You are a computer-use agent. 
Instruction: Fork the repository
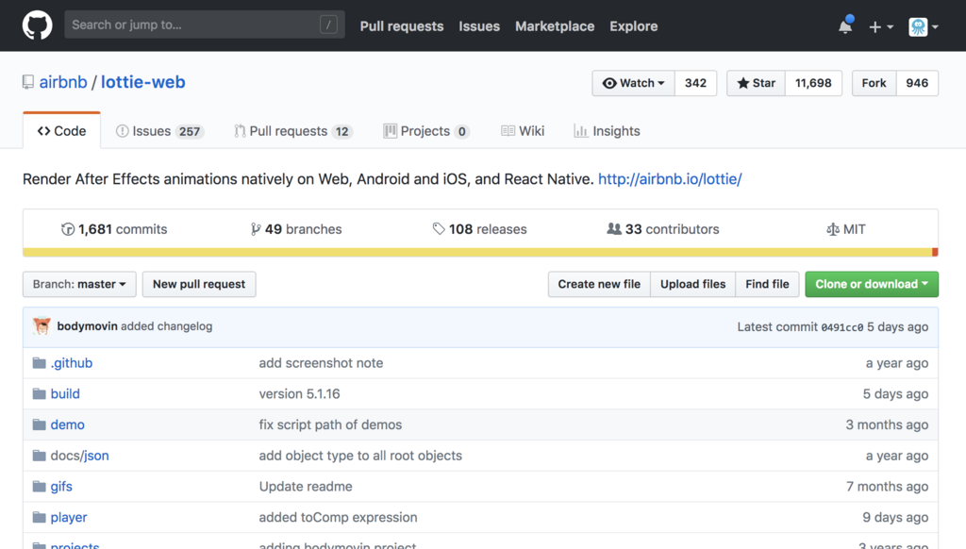[874, 83]
